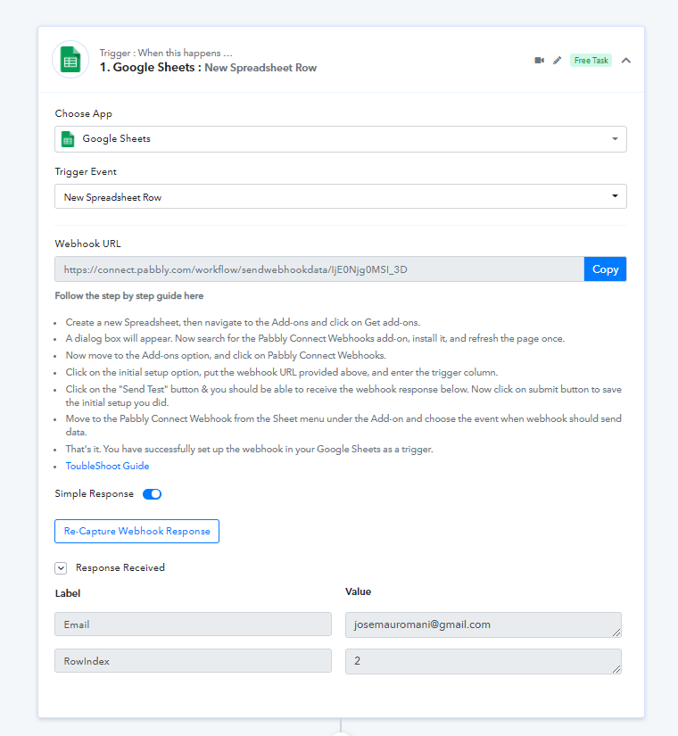Collapse the trigger step with chevron
Screen dimensions: 678x736
point(626,60)
